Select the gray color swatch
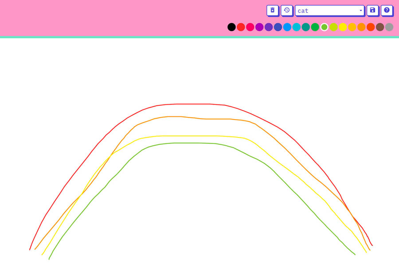 coord(389,27)
